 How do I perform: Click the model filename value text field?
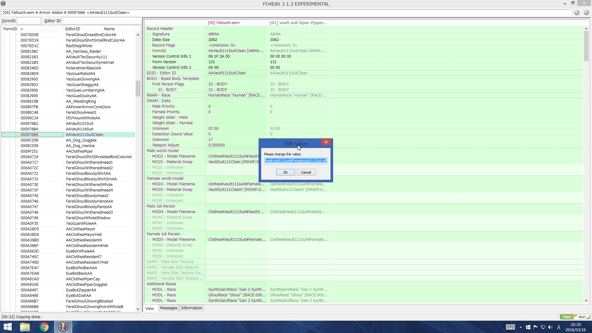tap(295, 161)
